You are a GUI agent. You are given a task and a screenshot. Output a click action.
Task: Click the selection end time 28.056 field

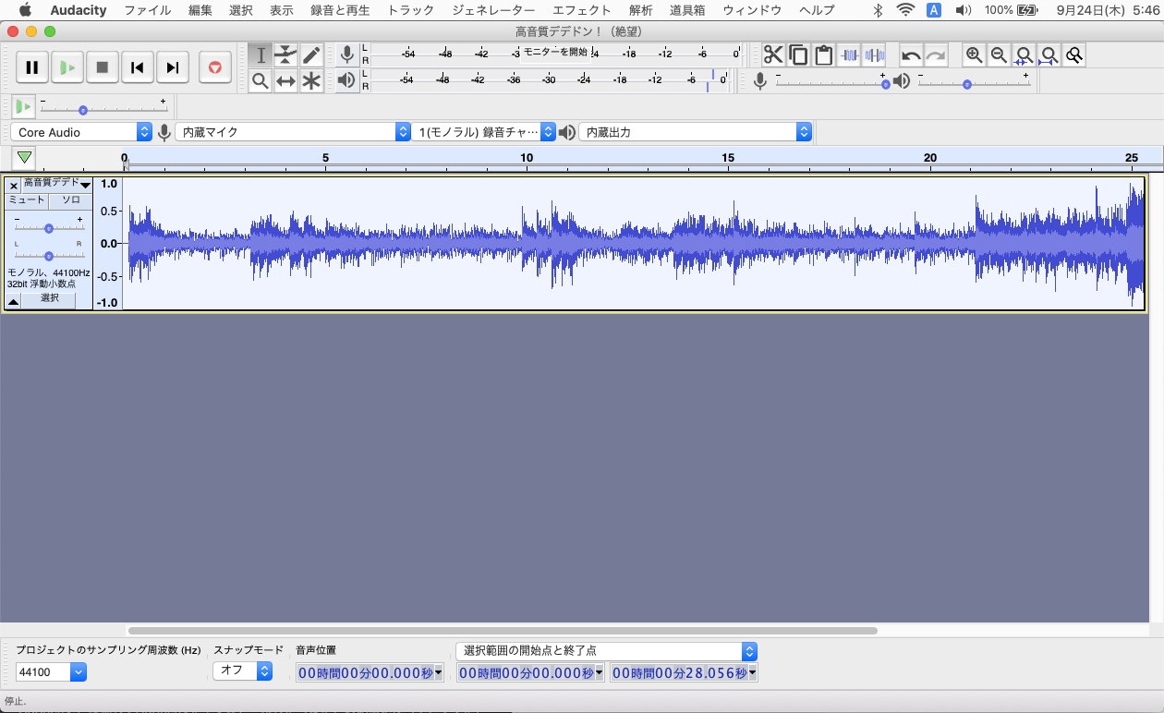684,673
